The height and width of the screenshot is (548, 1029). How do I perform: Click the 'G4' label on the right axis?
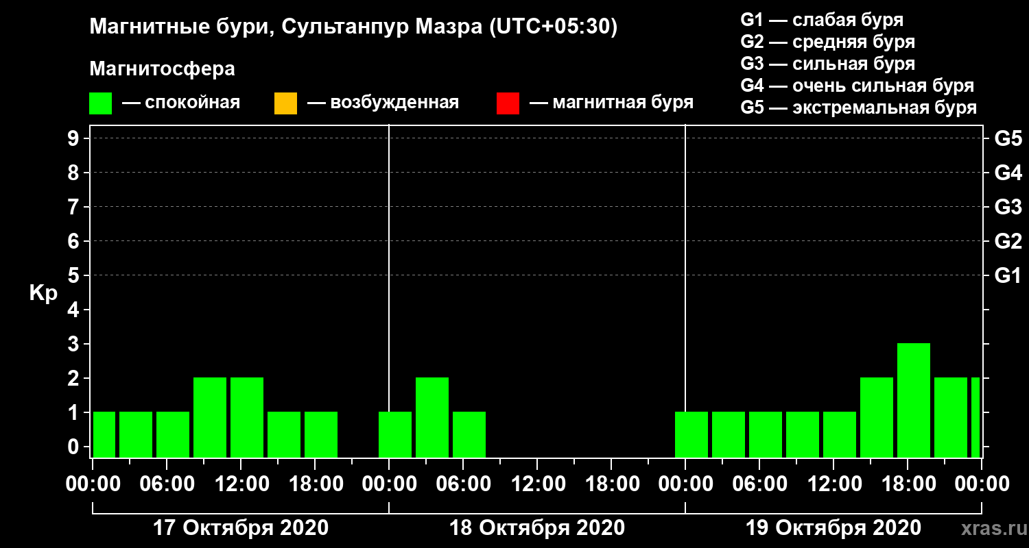pos(1008,173)
